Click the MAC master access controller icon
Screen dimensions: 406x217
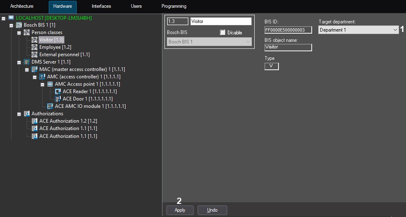coord(34,69)
